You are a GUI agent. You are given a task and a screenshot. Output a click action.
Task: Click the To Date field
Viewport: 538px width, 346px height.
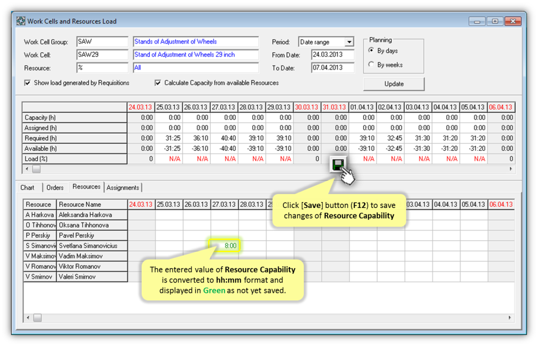click(x=333, y=68)
